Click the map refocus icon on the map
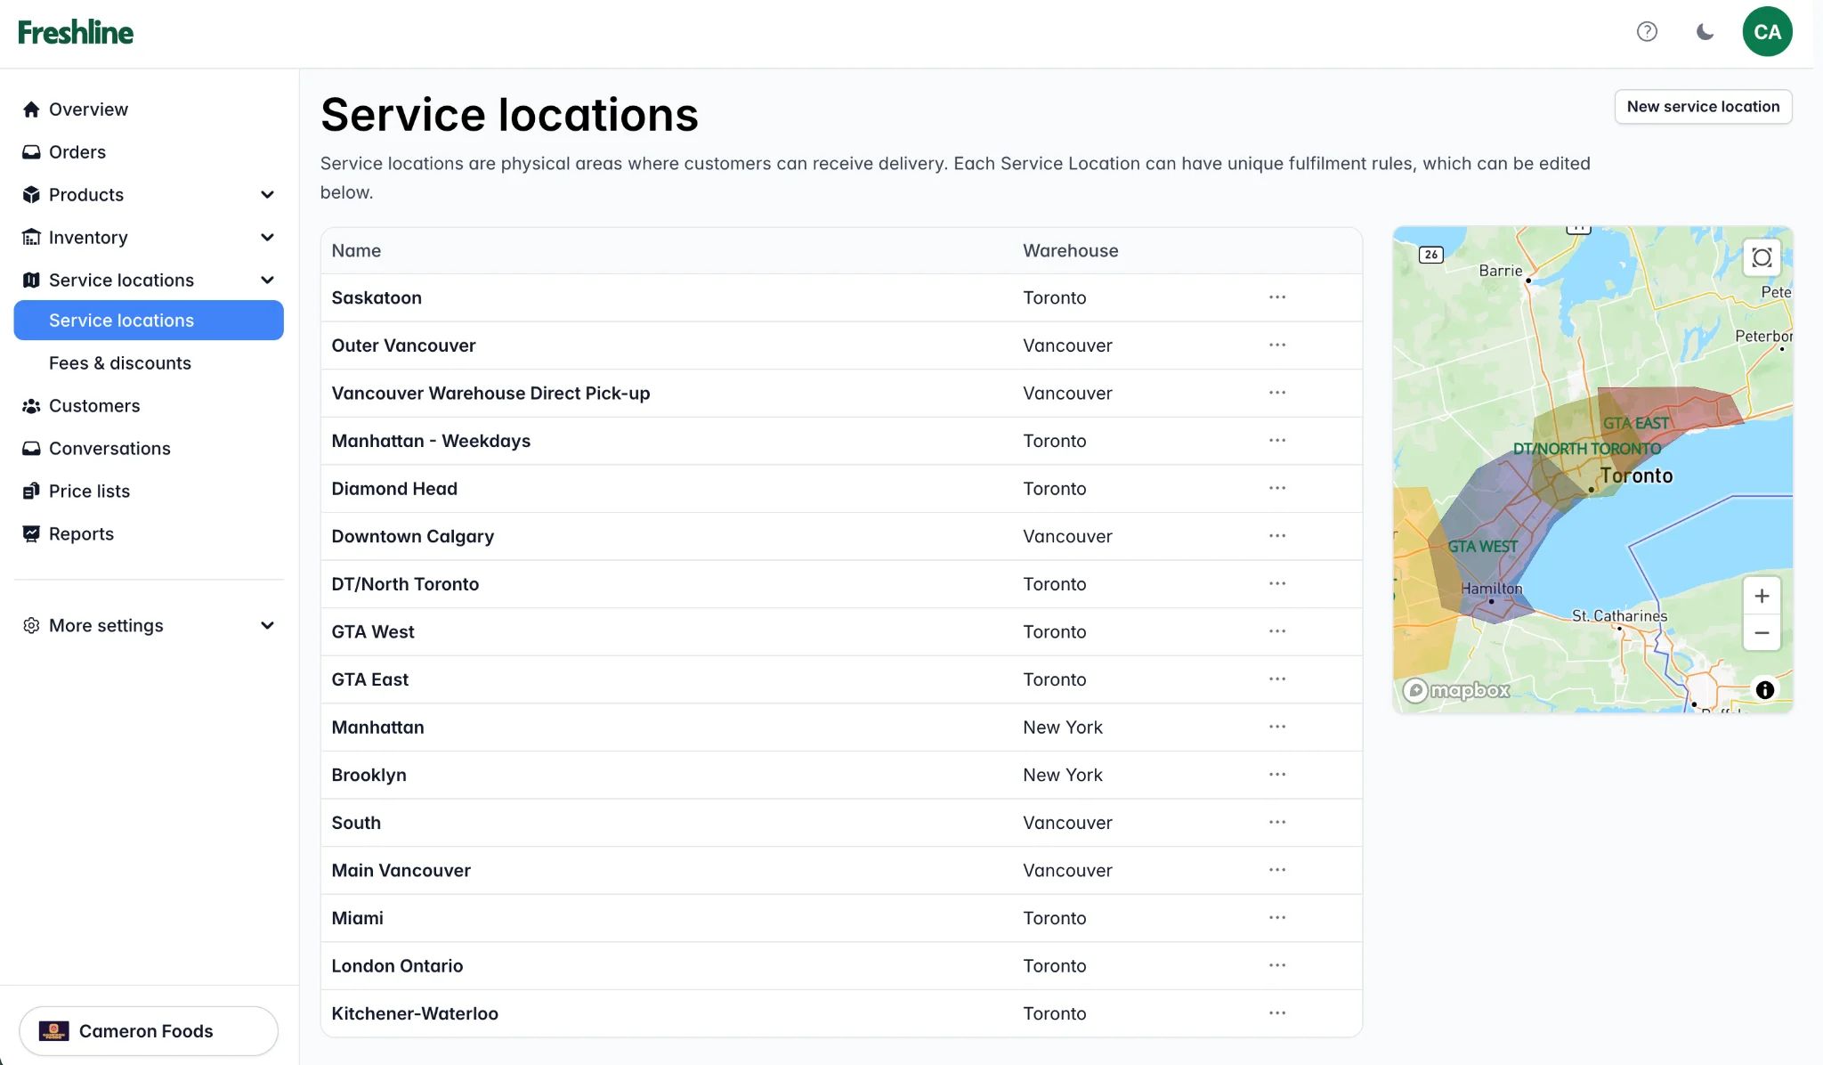The height and width of the screenshot is (1065, 1823). click(1762, 257)
